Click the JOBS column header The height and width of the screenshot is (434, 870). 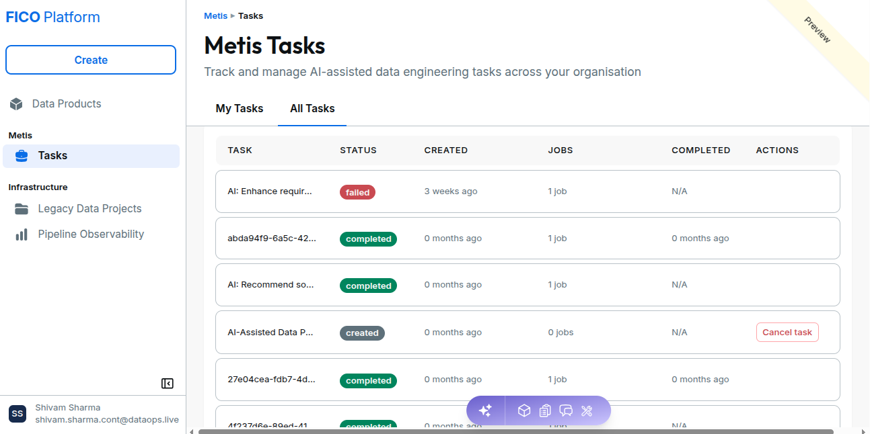tap(560, 150)
